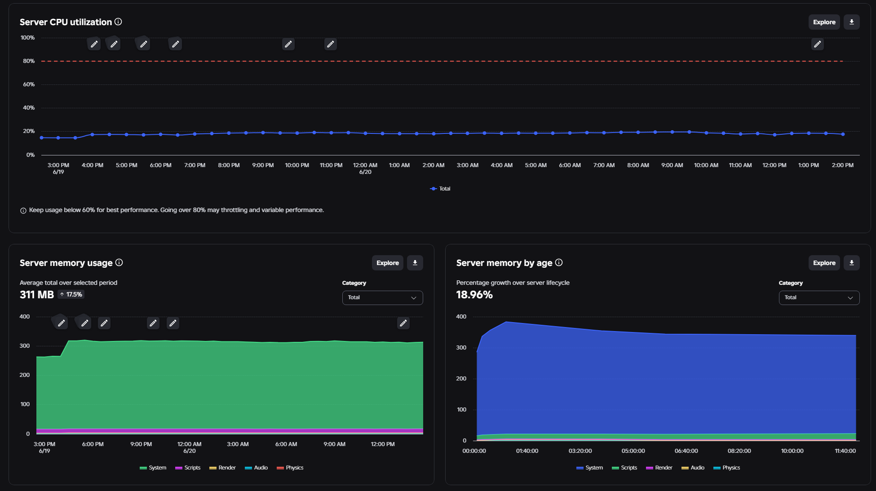
Task: Click the CPU data point at 3:00 PM 6/19
Action: coord(58,138)
